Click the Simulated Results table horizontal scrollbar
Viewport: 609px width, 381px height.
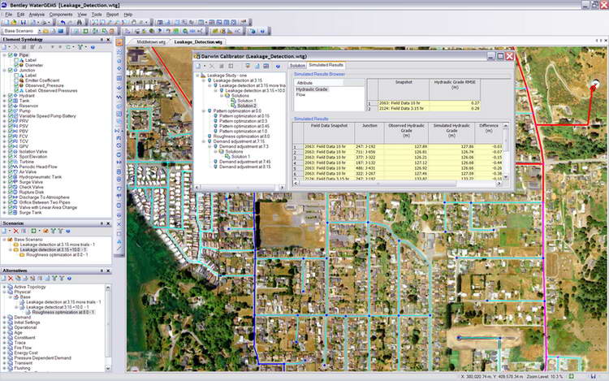(397, 183)
